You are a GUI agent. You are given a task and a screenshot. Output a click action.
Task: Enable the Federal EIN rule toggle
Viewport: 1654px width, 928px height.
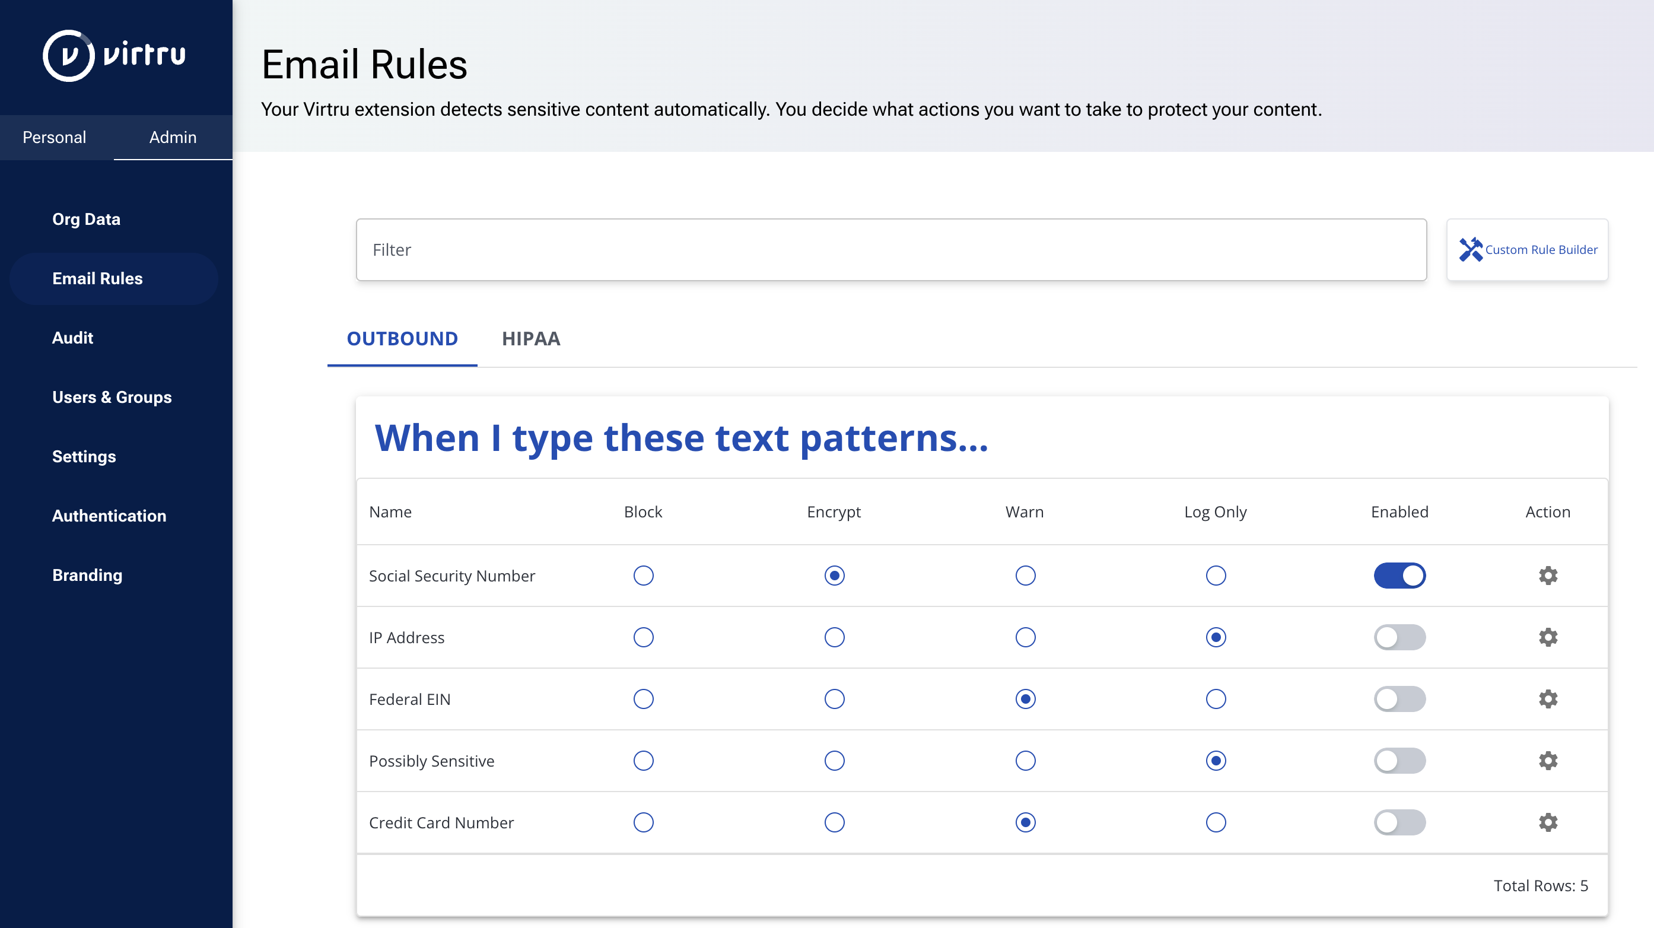pyautogui.click(x=1399, y=699)
